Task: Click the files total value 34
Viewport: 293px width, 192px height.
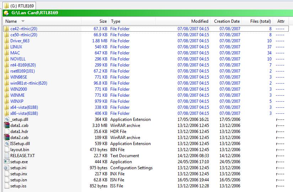Action: pos(269,53)
